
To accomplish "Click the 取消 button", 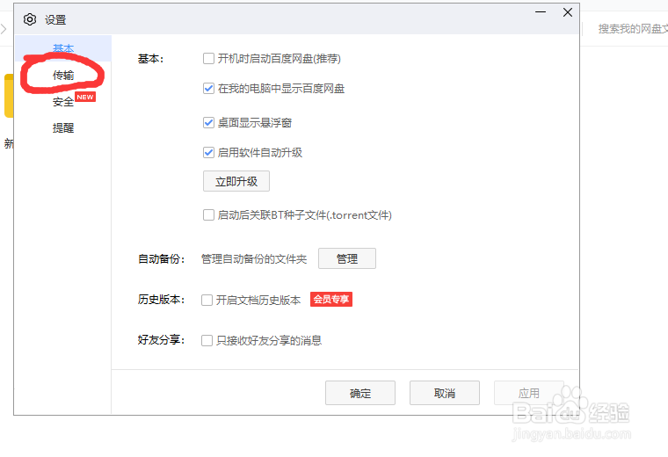I will [x=445, y=393].
